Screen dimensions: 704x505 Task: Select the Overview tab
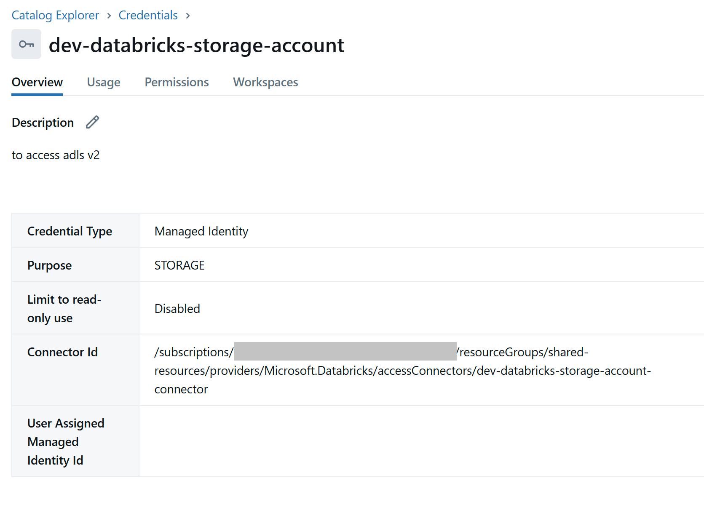coord(37,82)
